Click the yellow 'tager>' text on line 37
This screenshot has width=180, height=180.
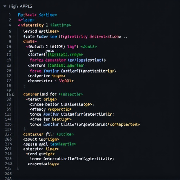(59, 76)
